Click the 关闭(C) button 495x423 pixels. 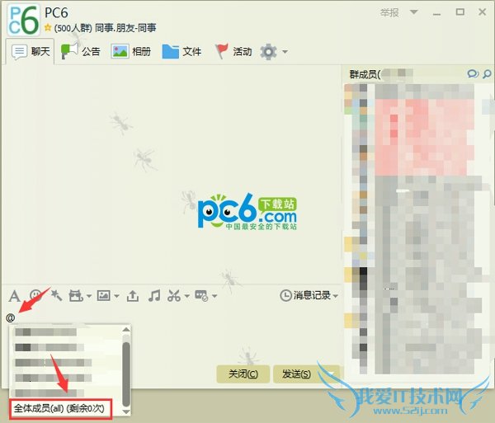(x=243, y=374)
